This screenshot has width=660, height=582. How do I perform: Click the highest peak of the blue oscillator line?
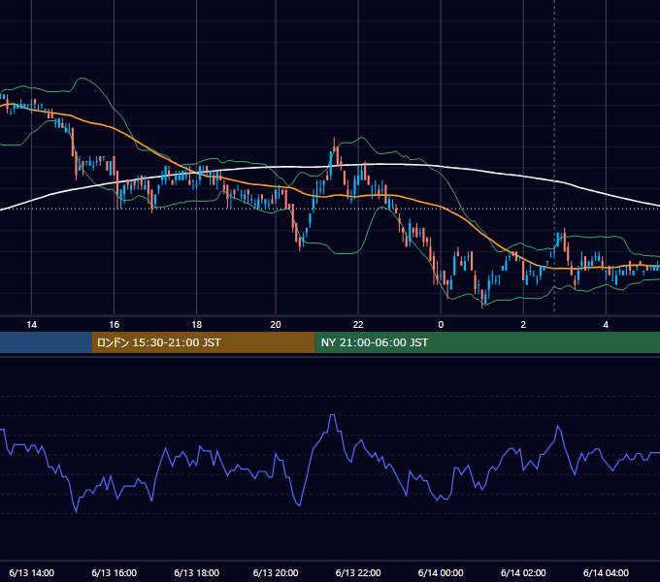click(332, 415)
